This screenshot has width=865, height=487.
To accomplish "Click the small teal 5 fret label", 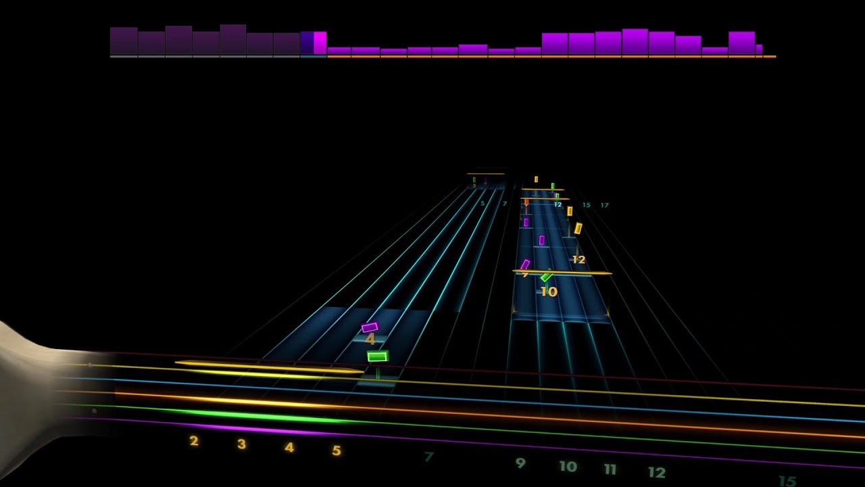I will (482, 203).
